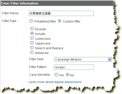This screenshot has height=94, width=122.
Task: Set Case Sensitive to Yes
Action: [x=56, y=74]
